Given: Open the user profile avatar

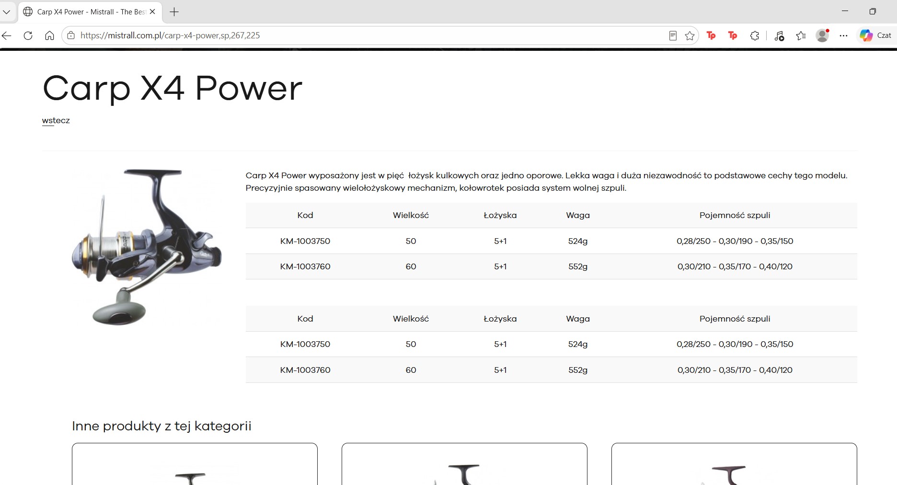Looking at the screenshot, I should [x=822, y=35].
